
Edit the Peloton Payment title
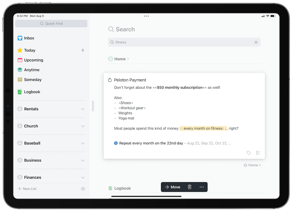click(130, 80)
